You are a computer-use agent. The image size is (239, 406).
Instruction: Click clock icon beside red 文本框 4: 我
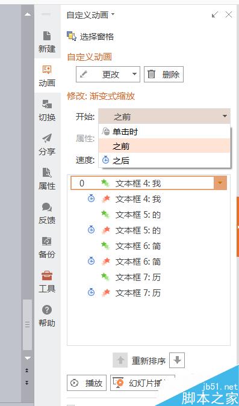[x=91, y=198]
